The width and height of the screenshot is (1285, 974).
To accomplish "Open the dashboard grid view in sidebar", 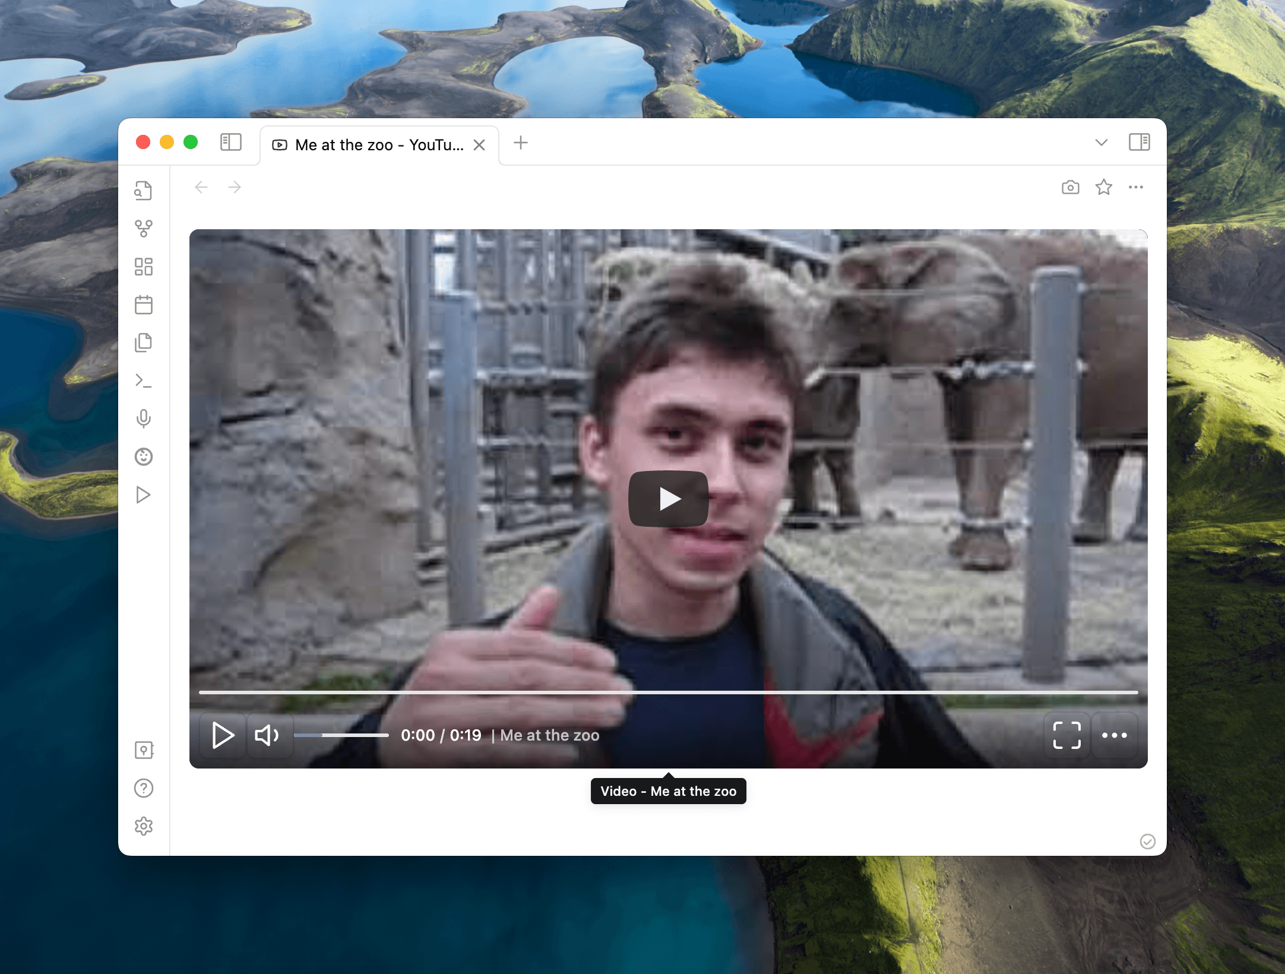I will 144,267.
